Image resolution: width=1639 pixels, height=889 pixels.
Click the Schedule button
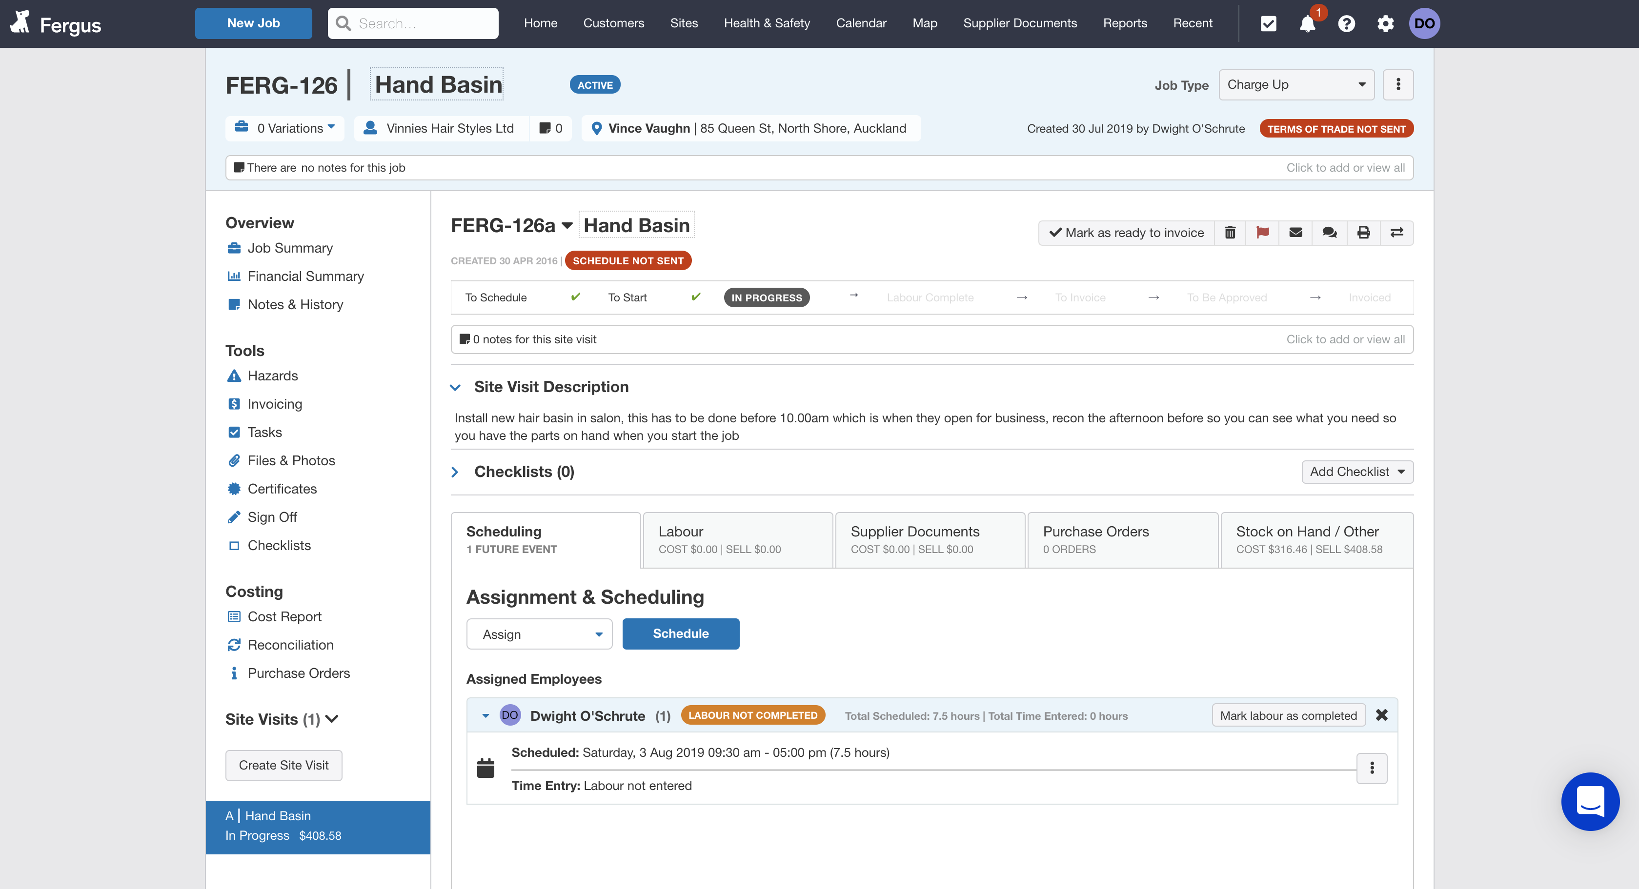680,633
